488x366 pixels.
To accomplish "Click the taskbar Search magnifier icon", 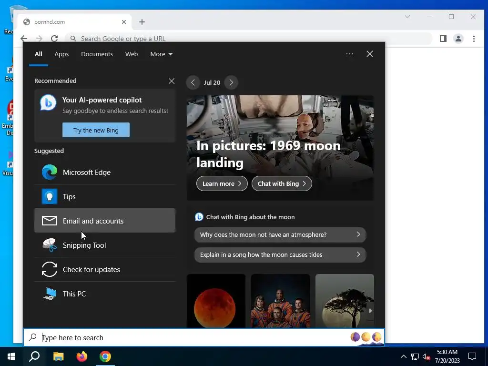I will 34,356.
